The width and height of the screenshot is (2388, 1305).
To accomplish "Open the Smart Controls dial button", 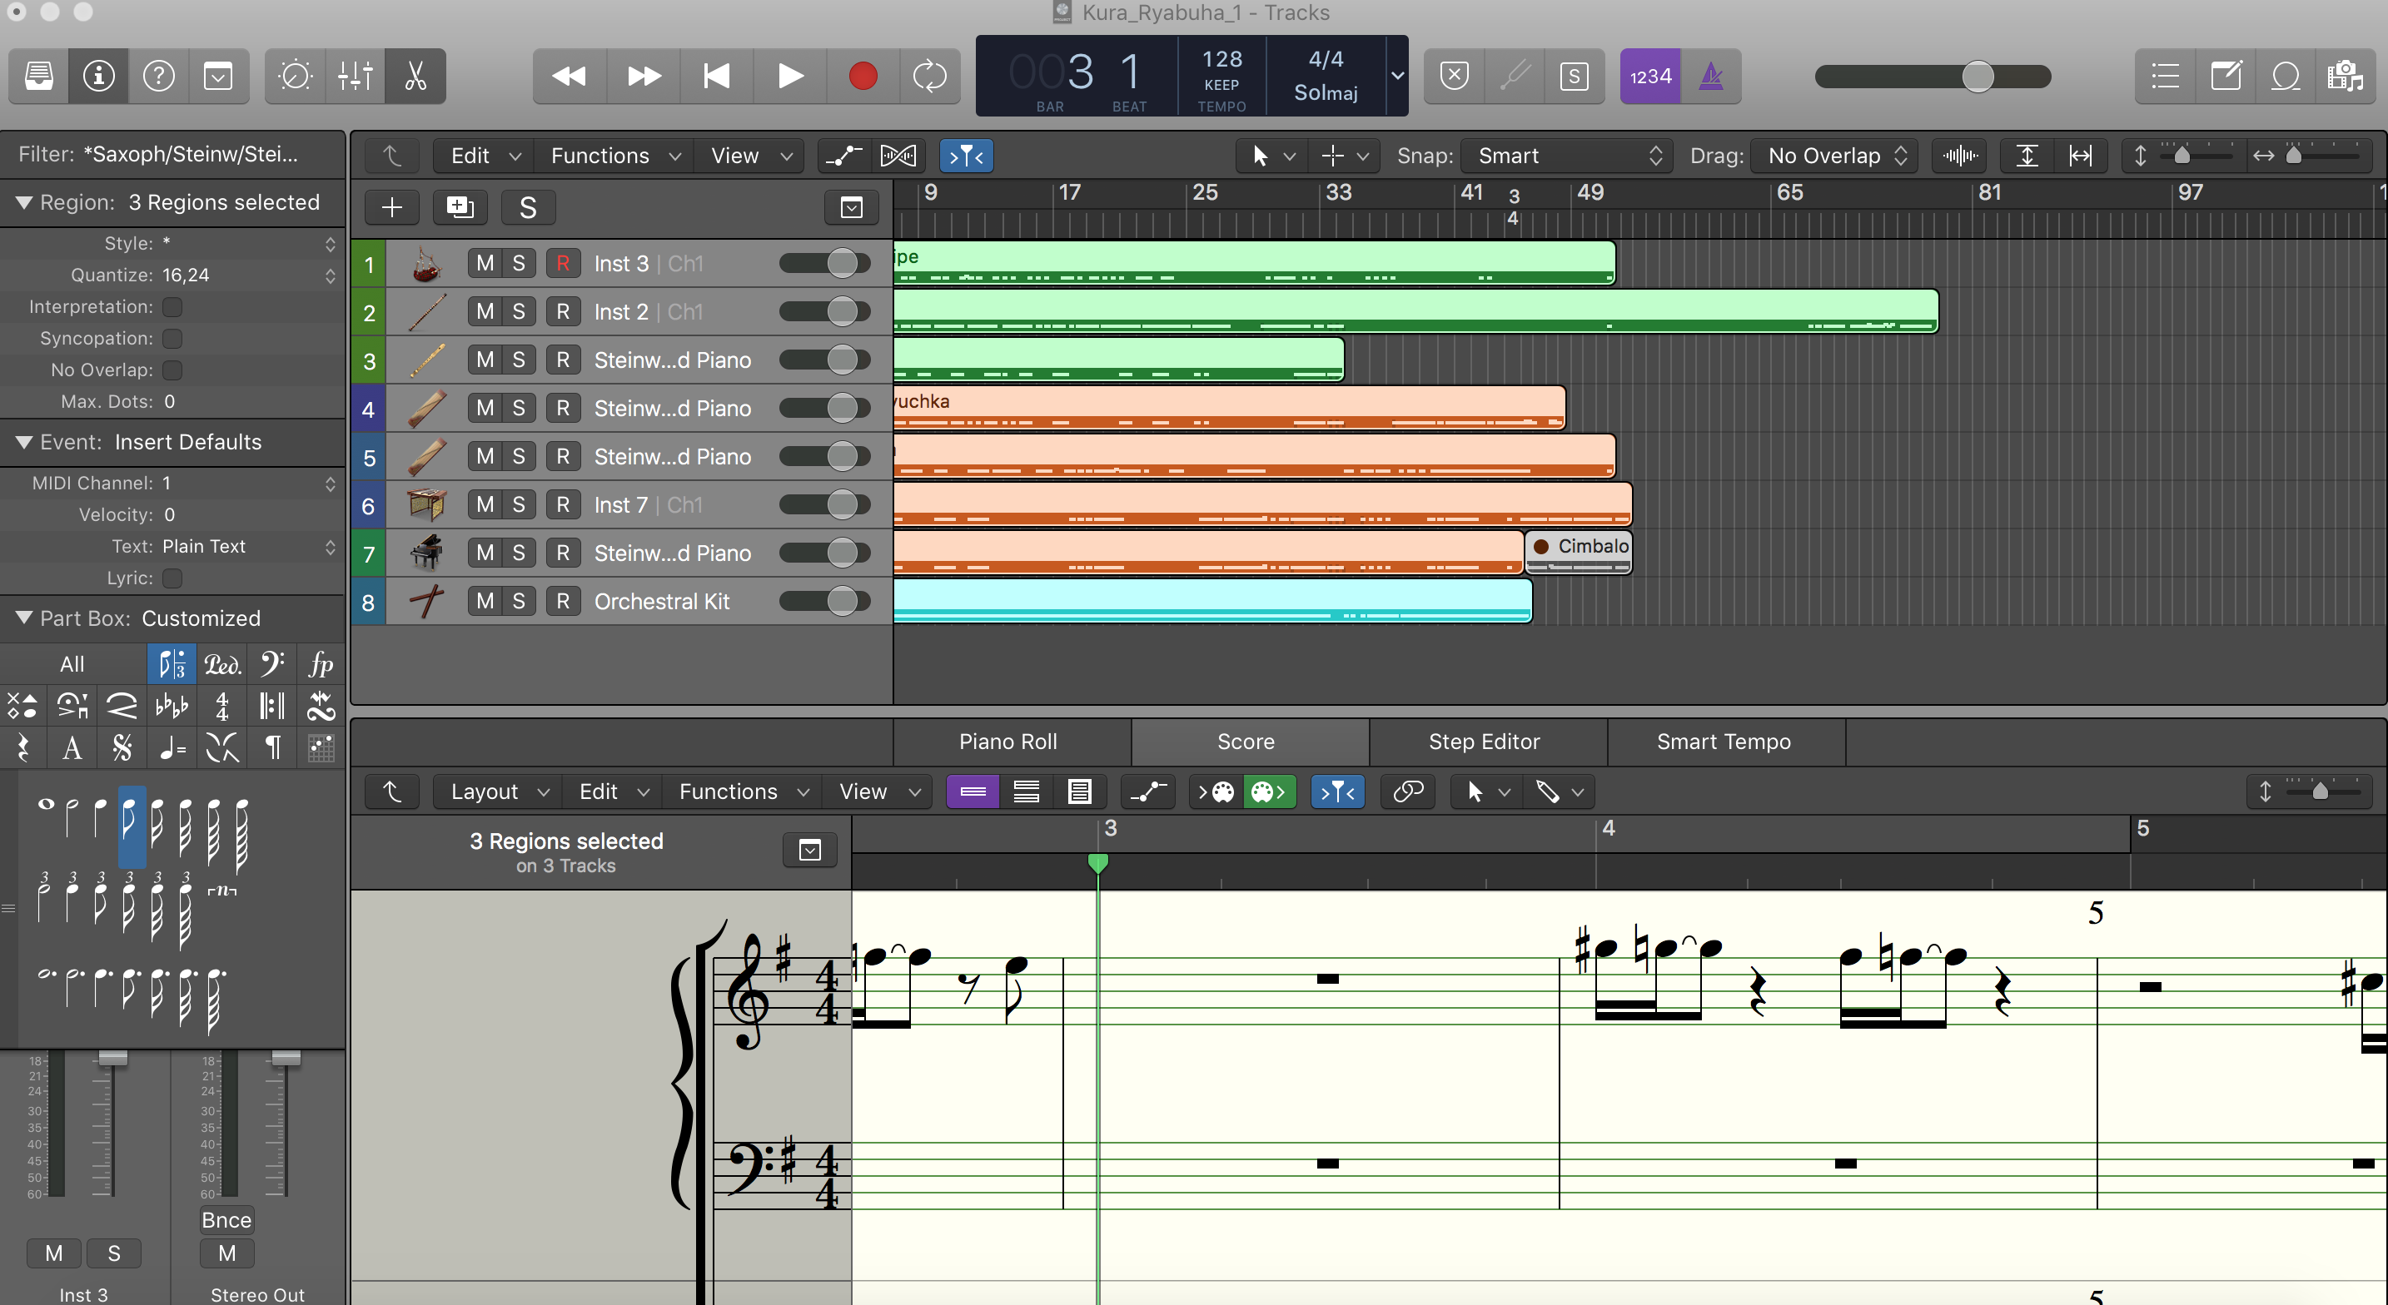I will click(295, 76).
